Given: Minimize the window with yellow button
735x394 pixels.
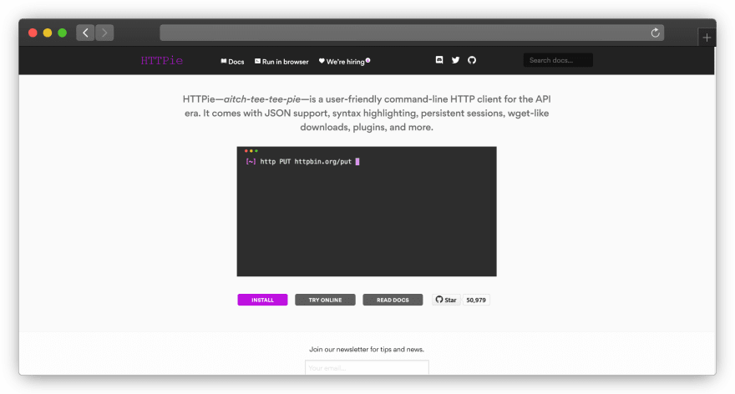Looking at the screenshot, I should [48, 33].
